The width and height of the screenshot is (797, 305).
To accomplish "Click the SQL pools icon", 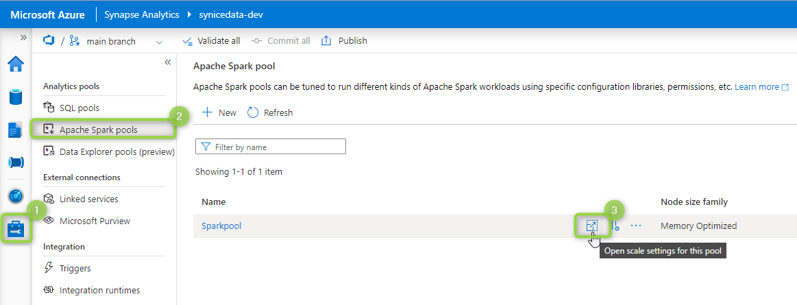I will pyautogui.click(x=49, y=108).
